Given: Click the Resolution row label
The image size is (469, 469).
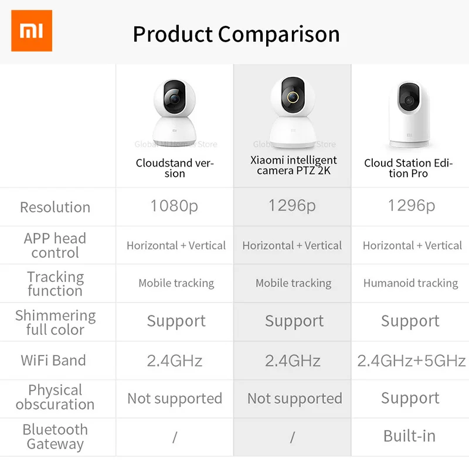Looking at the screenshot, I should (x=55, y=207).
